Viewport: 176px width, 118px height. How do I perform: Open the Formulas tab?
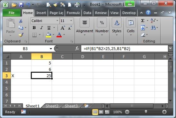[73, 13]
